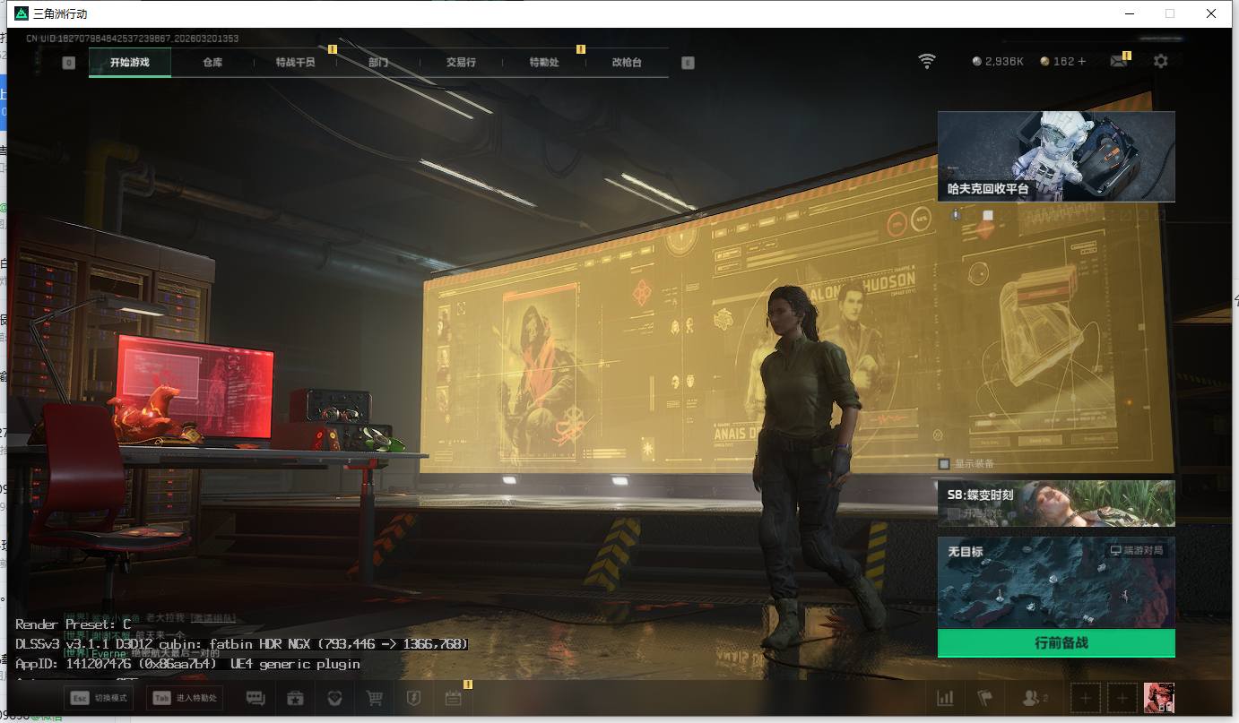Open the mail inbox envelope icon
This screenshot has height=723, width=1239.
click(1118, 61)
